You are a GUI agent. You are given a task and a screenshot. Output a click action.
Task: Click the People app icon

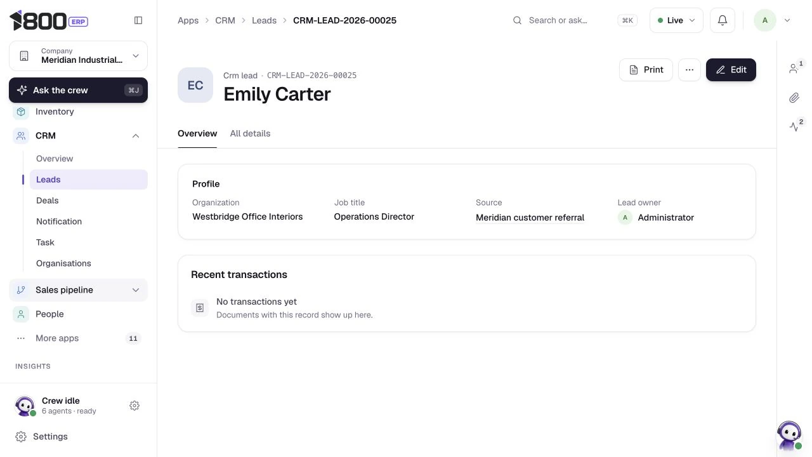[x=21, y=314]
